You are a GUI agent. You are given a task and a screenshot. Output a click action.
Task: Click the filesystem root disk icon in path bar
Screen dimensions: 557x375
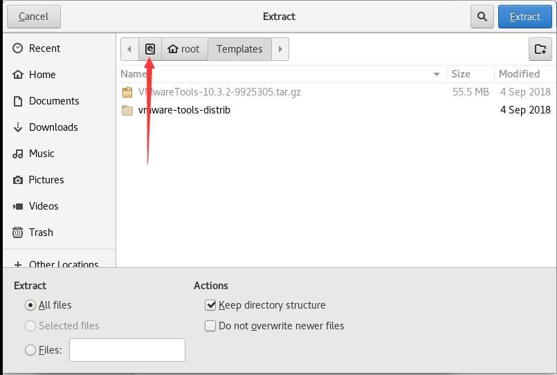point(150,49)
